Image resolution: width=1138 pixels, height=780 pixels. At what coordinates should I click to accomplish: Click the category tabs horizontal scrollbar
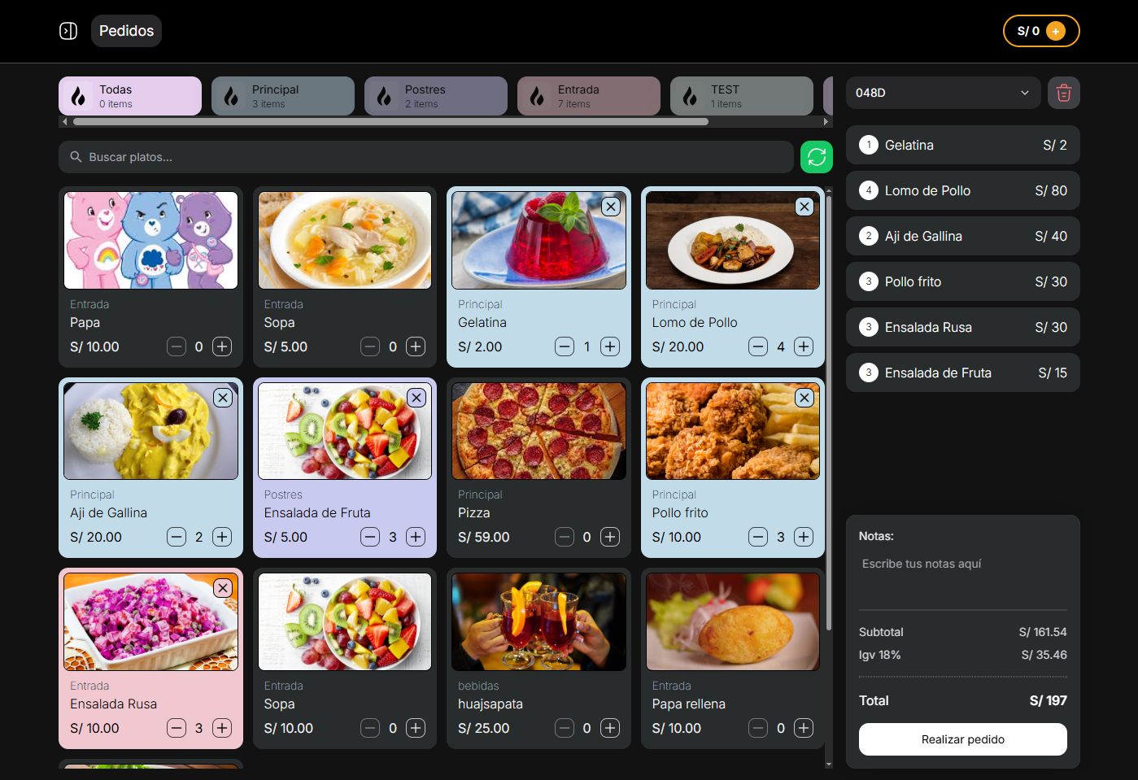pos(390,122)
